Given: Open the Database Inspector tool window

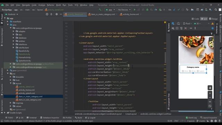Looking at the screenshot, I should (x=50, y=118).
